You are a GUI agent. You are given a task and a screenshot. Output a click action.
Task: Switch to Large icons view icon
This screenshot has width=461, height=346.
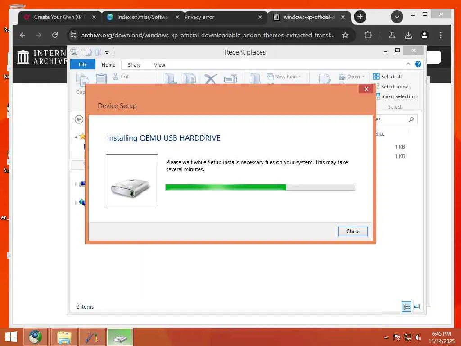click(x=416, y=306)
